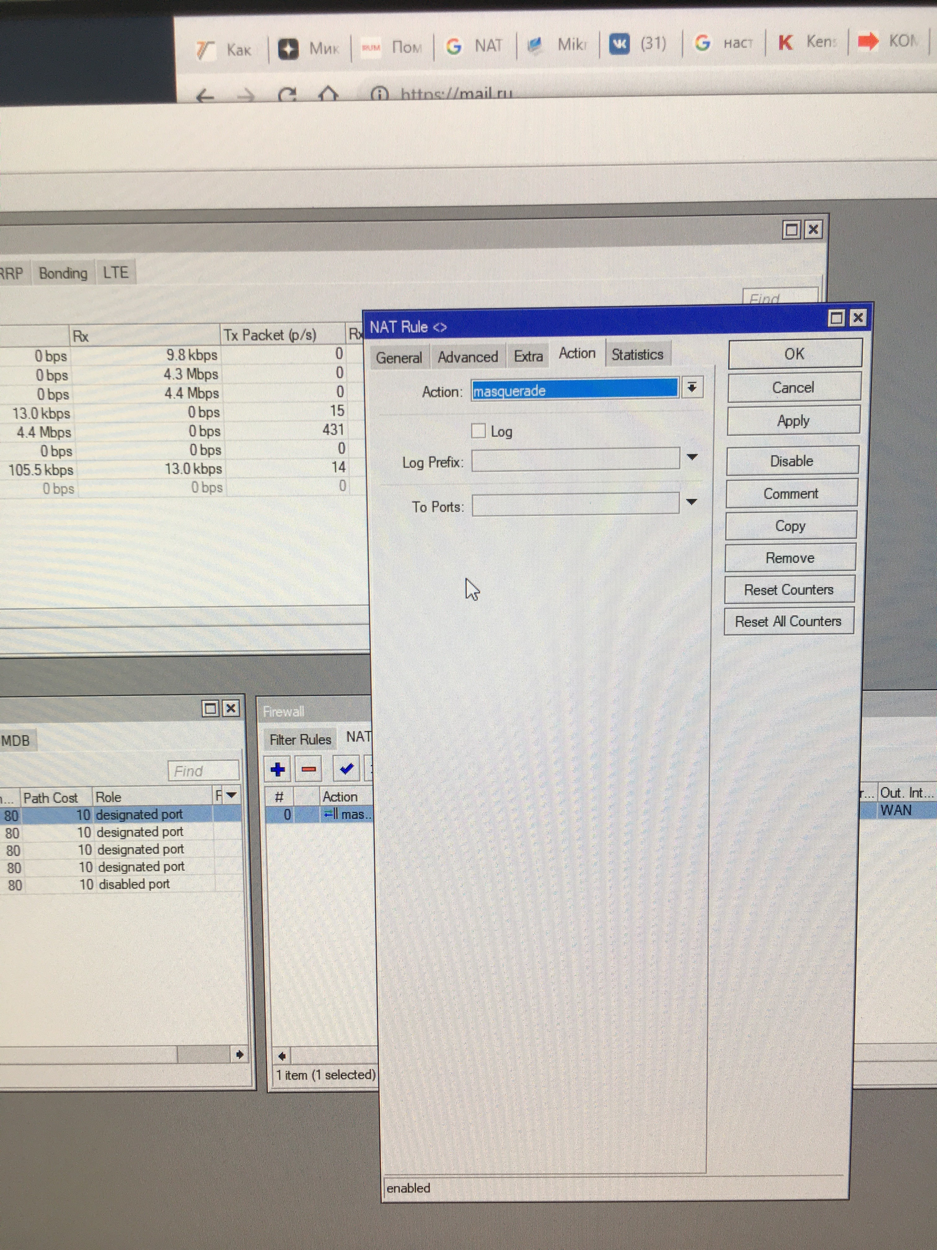Click the Disable button
The height and width of the screenshot is (1250, 937).
pos(792,461)
